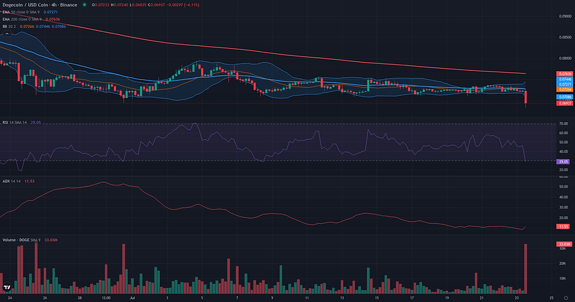Select the Volume DOGE SMA 9 legend
Viewport: 575px width, 302px height.
[x=21, y=240]
